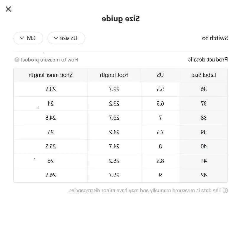Select label size 40 cell

204,146
